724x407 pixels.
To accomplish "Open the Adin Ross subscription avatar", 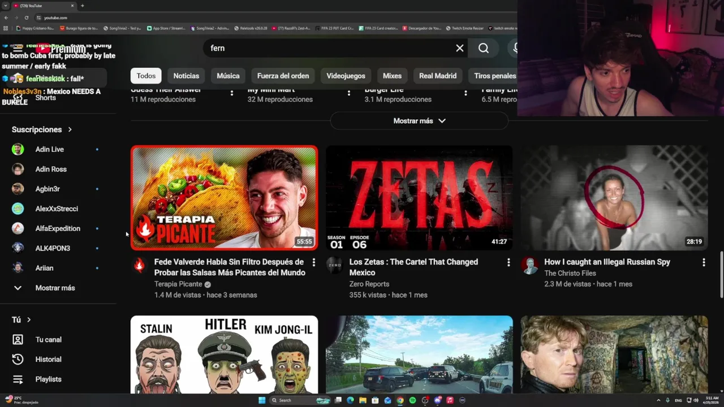I will point(18,169).
